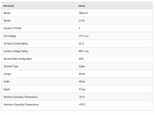155x115 pixels.
Task: Select the LC1K series value
Action: point(82,21)
